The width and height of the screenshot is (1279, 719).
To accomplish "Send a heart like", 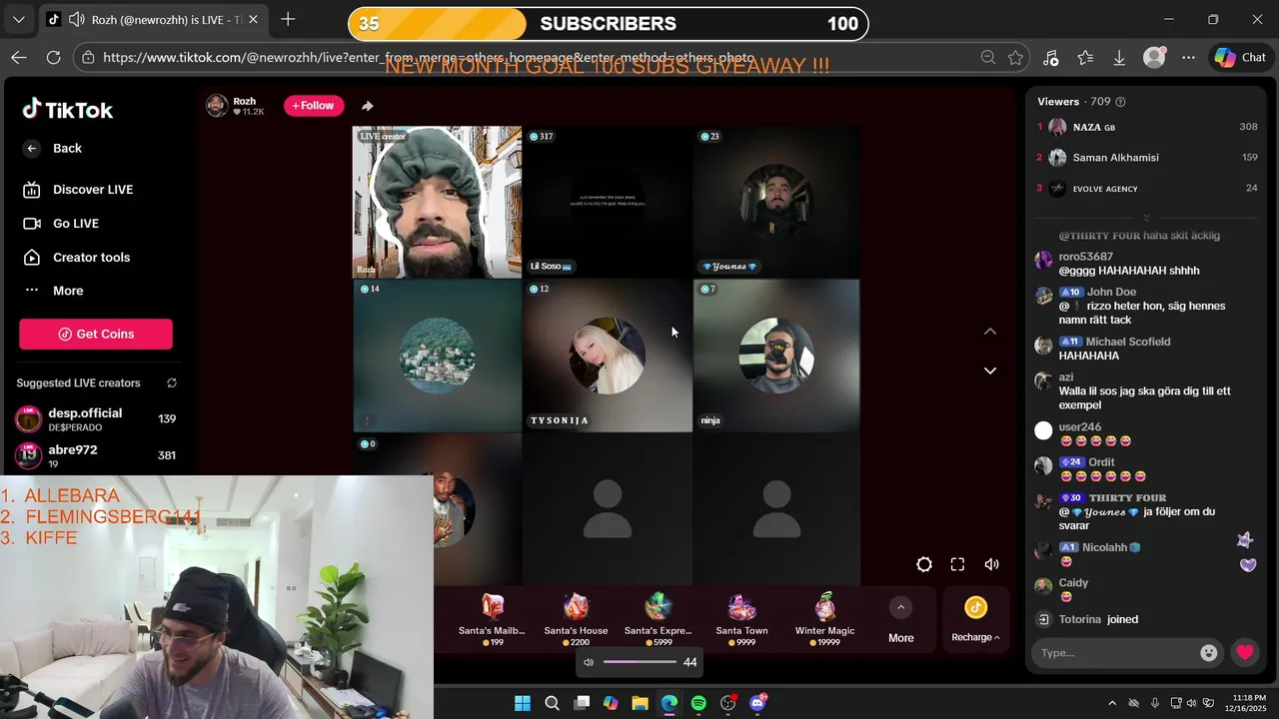I will pos(1244,653).
